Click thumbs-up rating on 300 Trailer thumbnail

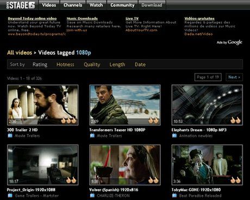[68, 120]
